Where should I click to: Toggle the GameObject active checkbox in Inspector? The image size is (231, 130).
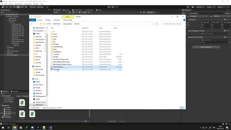(x=188, y=13)
